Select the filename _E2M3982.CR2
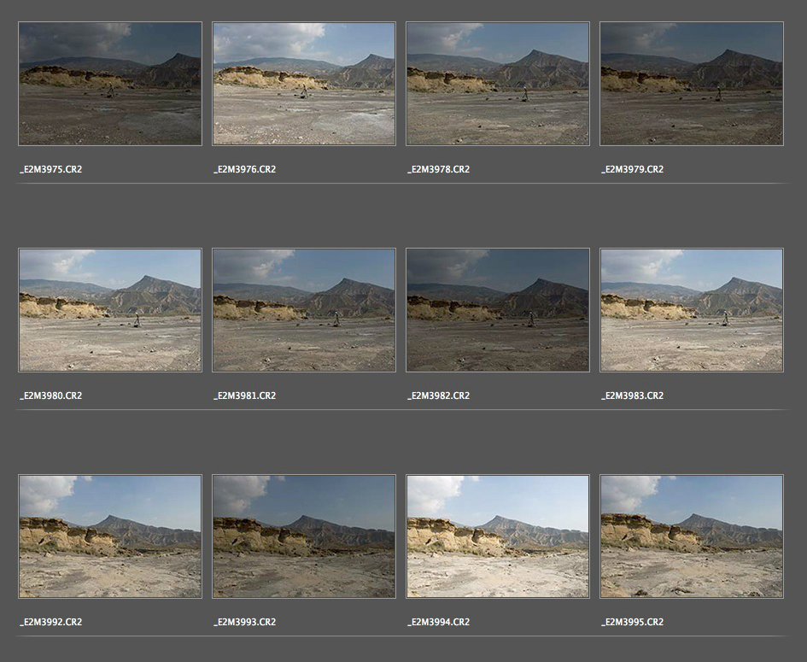Viewport: 807px width, 662px height. point(439,395)
